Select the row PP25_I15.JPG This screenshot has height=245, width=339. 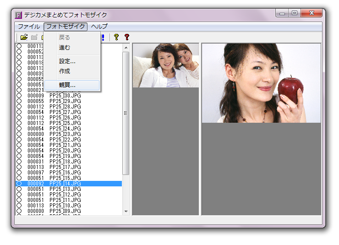pyautogui.click(x=69, y=178)
